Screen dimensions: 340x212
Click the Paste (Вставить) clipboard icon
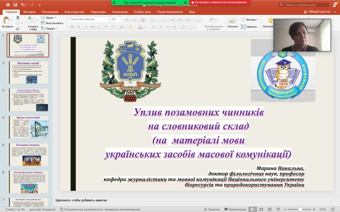(x=7, y=21)
